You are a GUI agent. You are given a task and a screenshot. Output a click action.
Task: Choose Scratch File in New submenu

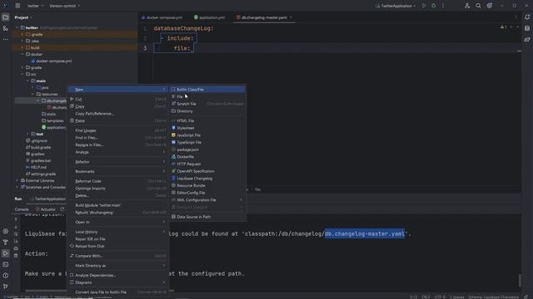207,104
